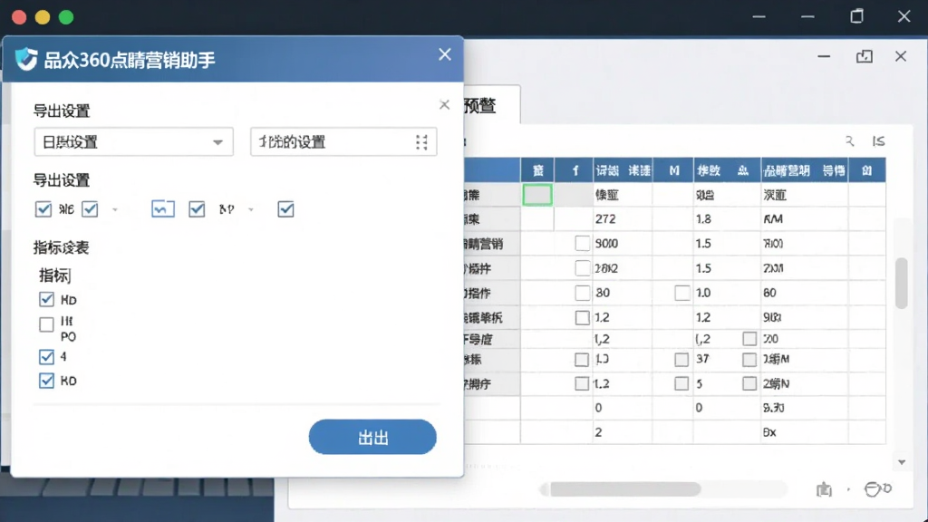Close the background application window
This screenshot has height=522, width=928.
[x=901, y=56]
